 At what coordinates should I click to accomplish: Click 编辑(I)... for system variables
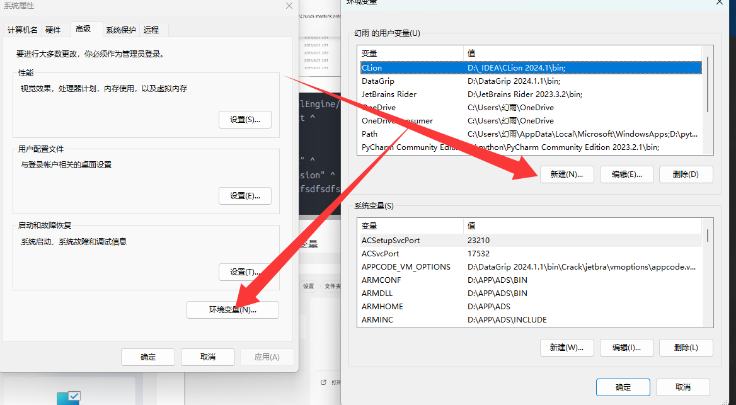click(x=626, y=347)
